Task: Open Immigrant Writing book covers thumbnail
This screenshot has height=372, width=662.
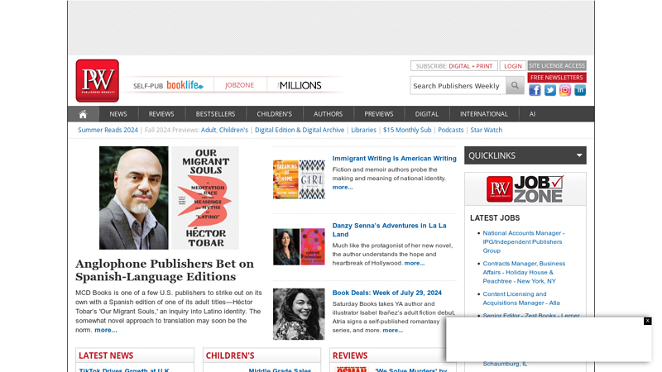Action: [x=299, y=179]
